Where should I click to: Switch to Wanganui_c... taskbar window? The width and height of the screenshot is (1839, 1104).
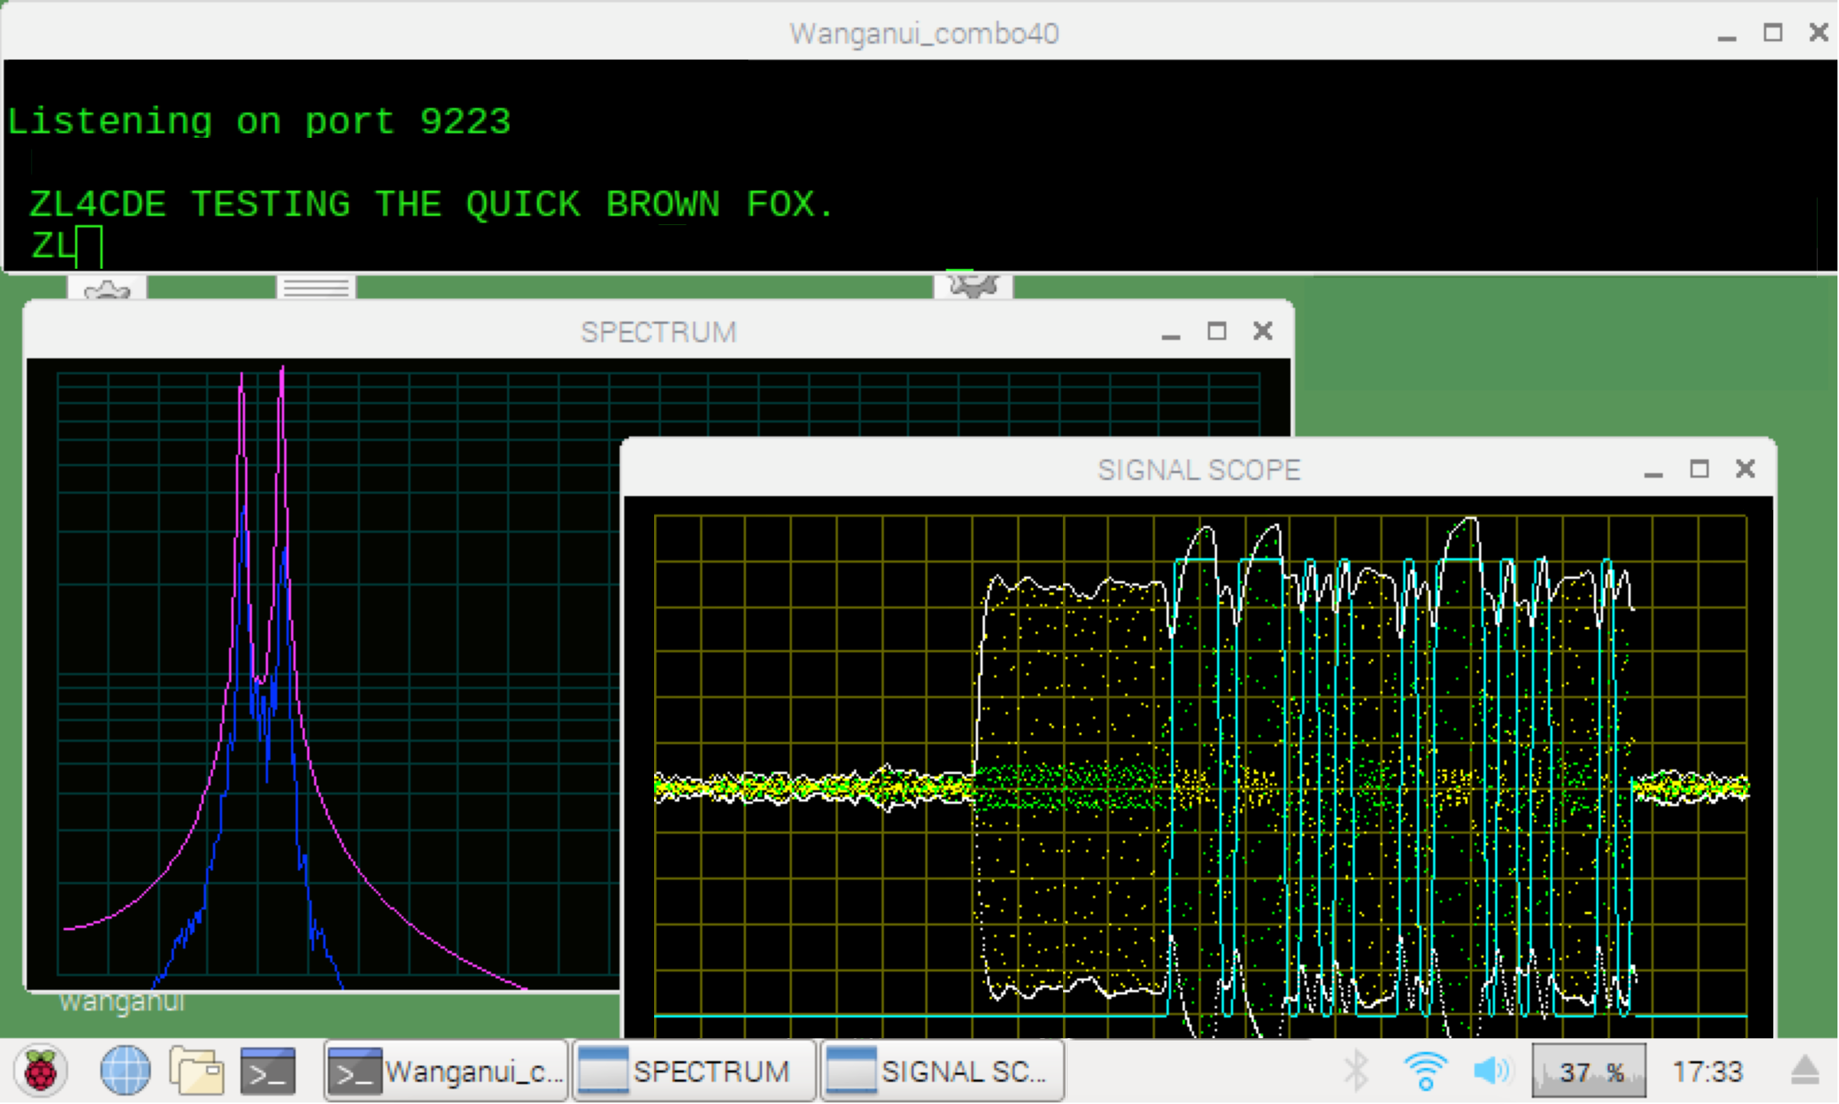coord(446,1072)
